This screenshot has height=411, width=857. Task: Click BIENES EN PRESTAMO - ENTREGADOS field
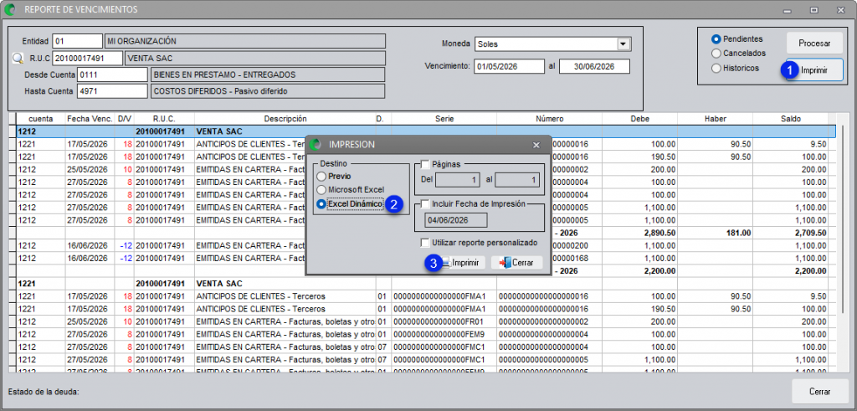point(268,74)
